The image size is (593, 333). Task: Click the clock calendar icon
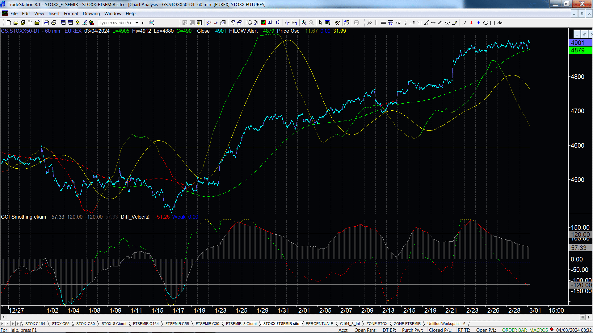pos(249,23)
